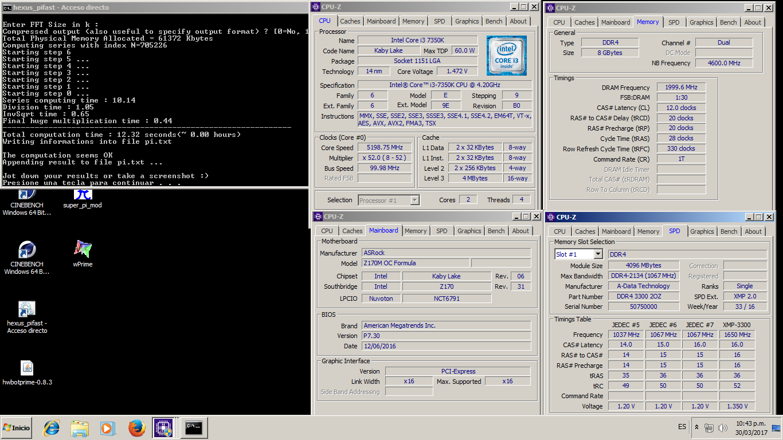
Task: Open Bench tab in SPD window
Action: click(729, 231)
